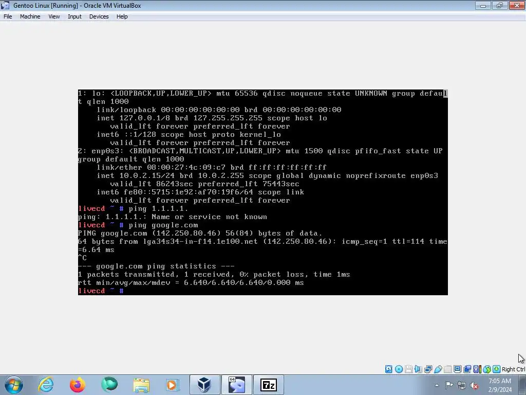
Task: Click the 'link/ether 08:00:27:4c:09:c7' line
Action: click(x=212, y=167)
